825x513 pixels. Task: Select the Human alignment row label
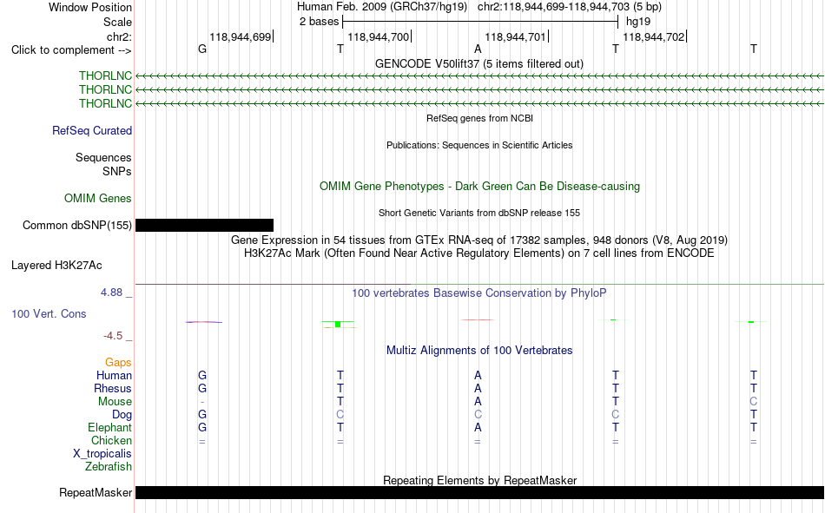[x=114, y=375]
